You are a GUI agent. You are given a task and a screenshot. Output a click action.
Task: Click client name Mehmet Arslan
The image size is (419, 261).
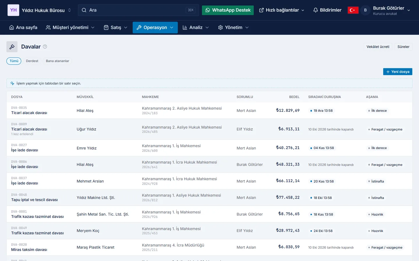pos(90,181)
